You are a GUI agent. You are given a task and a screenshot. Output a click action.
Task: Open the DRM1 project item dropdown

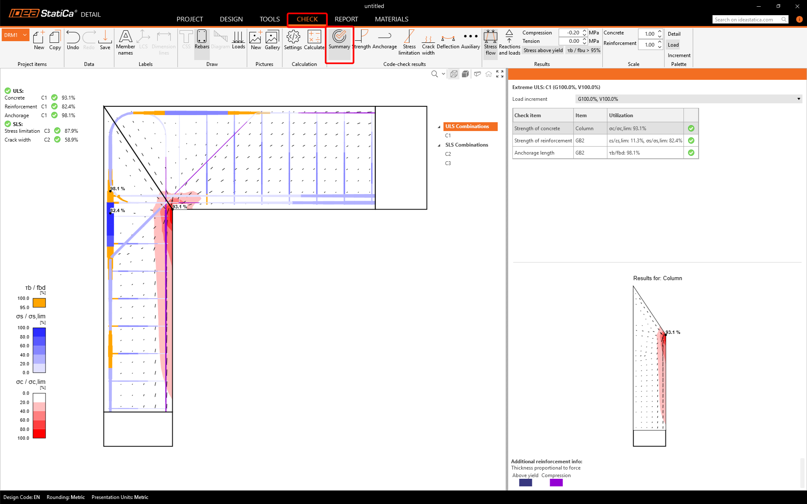coord(25,35)
